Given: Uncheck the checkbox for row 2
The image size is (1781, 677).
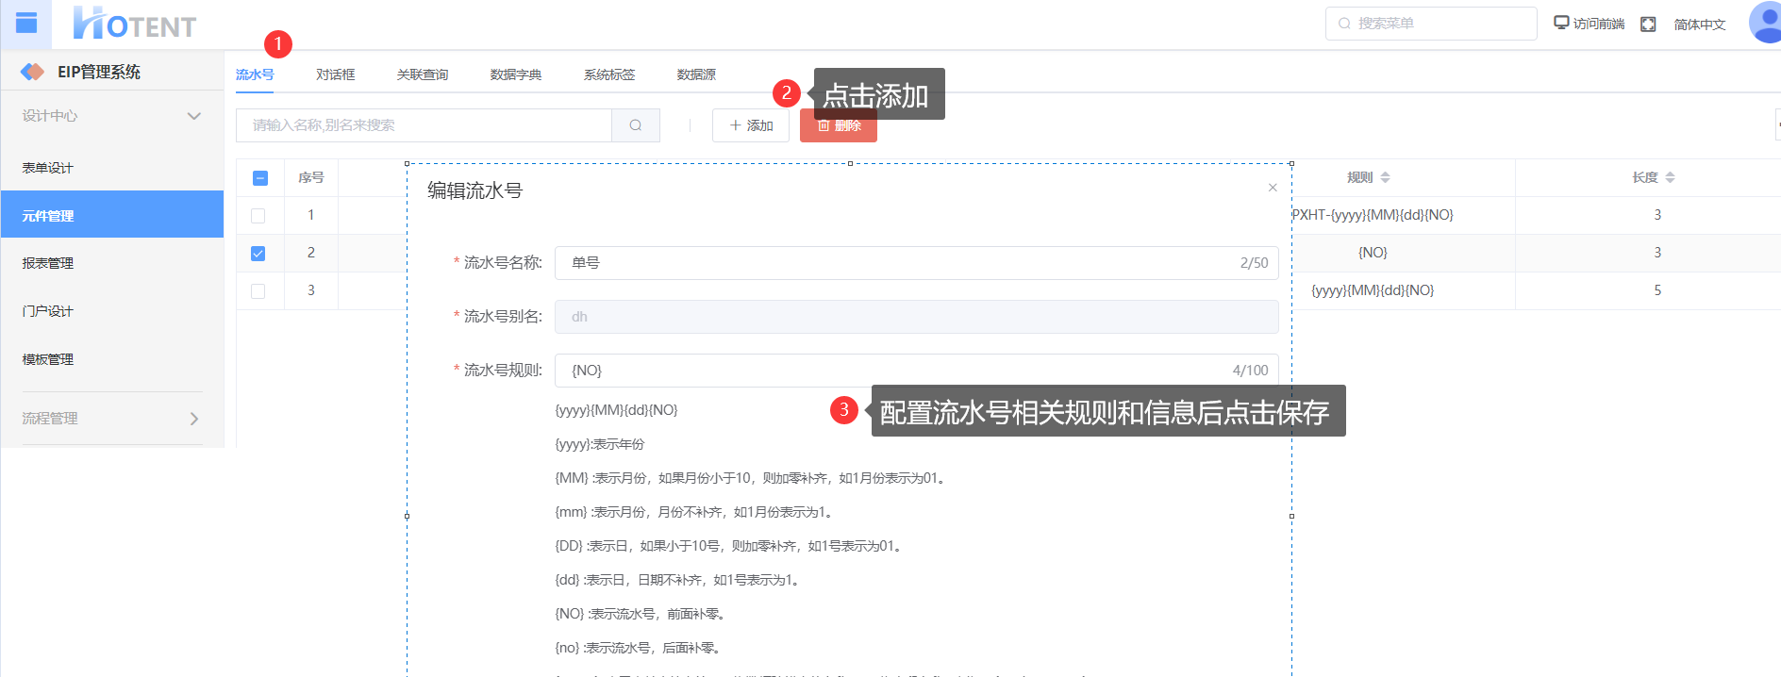Looking at the screenshot, I should 258,254.
